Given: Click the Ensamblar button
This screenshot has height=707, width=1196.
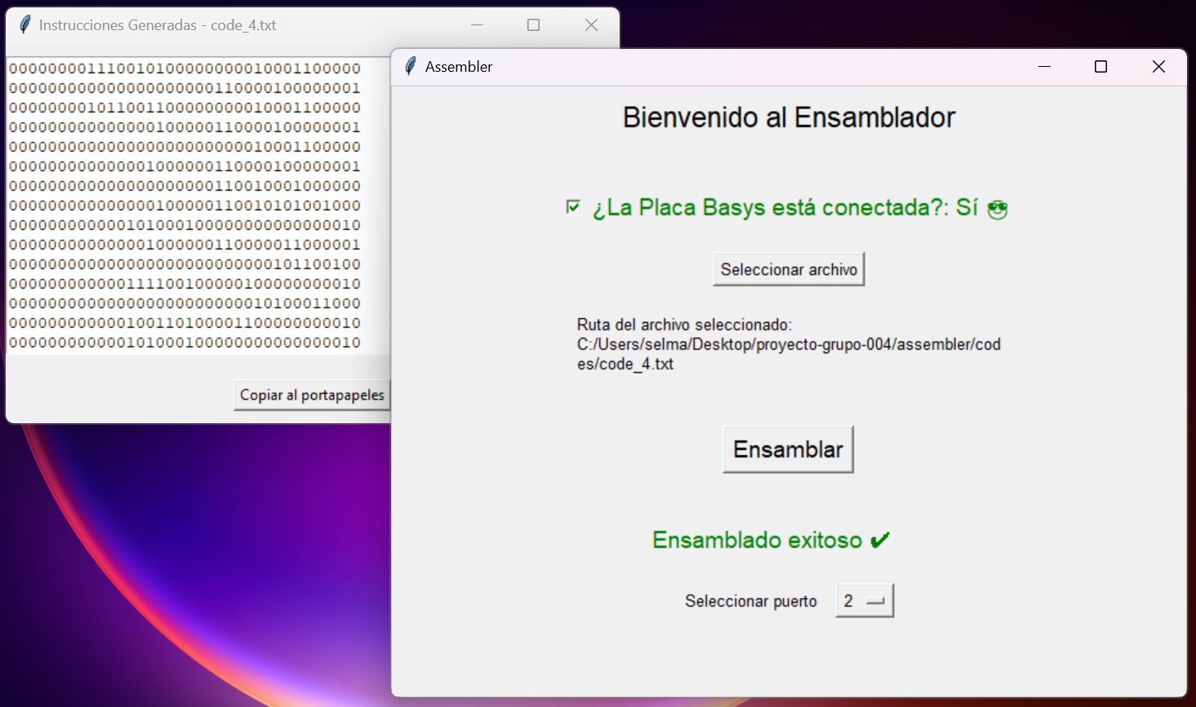Looking at the screenshot, I should pyautogui.click(x=788, y=449).
